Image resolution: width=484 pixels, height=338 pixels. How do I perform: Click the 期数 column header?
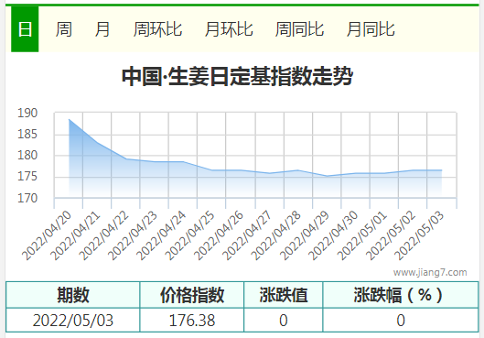click(x=73, y=295)
